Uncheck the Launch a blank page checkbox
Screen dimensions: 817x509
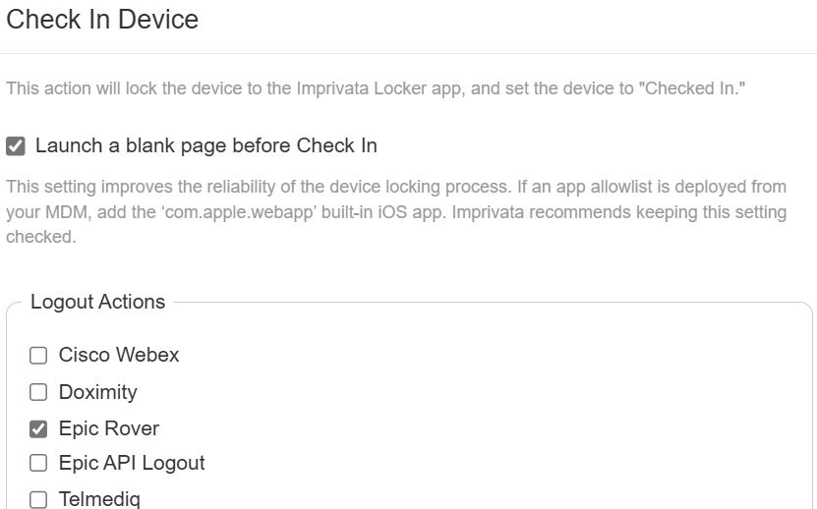pyautogui.click(x=16, y=146)
